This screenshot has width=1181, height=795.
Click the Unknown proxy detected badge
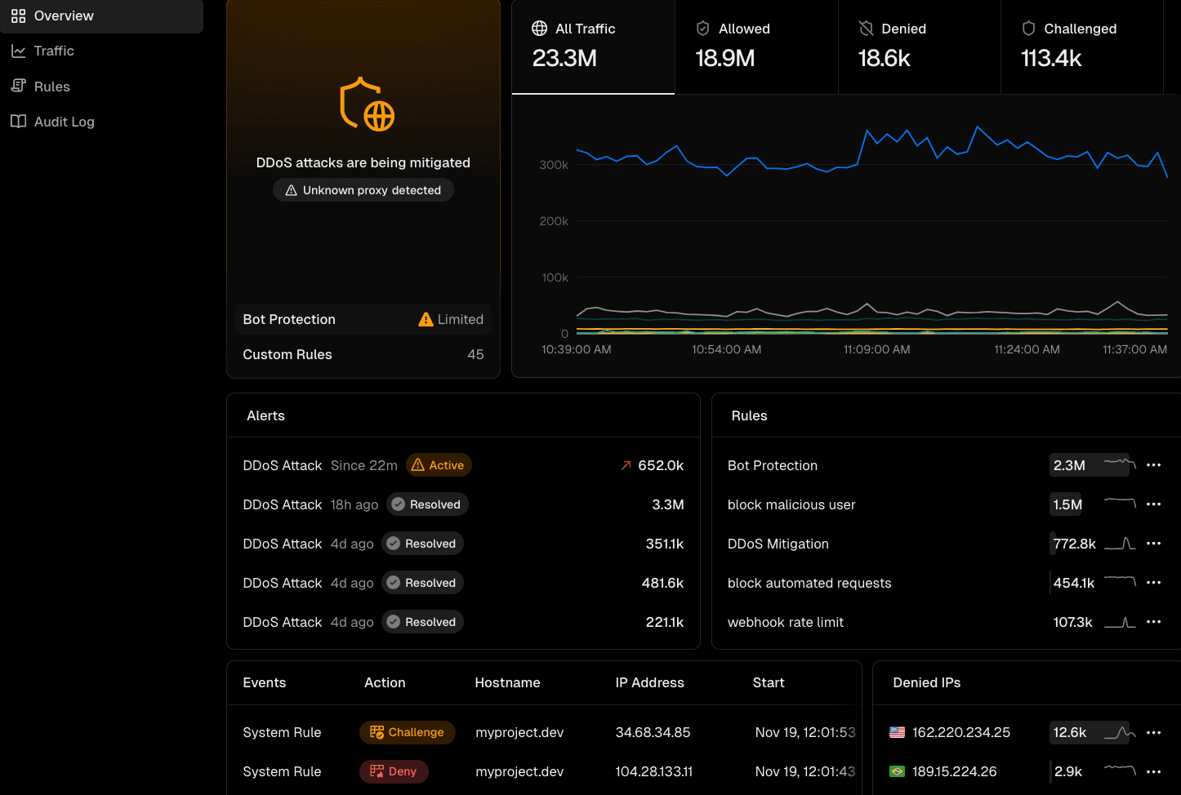click(x=363, y=189)
